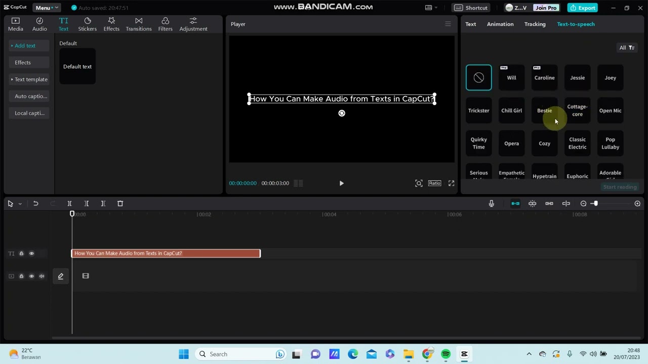The width and height of the screenshot is (648, 364).
Task: Expand the select tool dropdown arrow
Action: point(20,204)
